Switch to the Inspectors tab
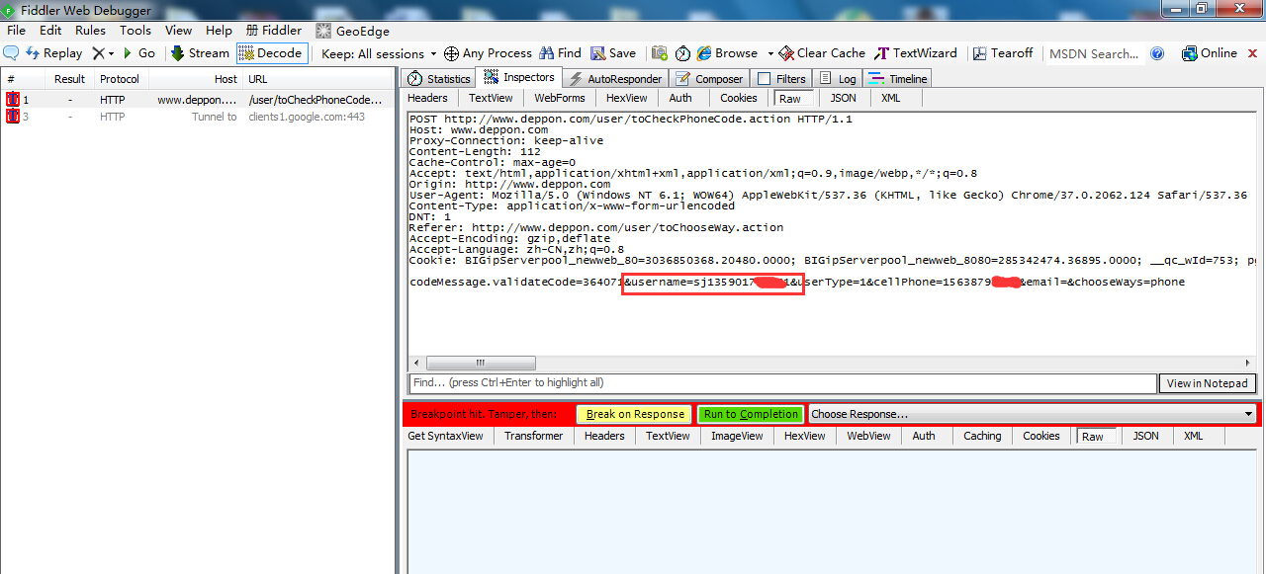1266x574 pixels. [x=520, y=77]
